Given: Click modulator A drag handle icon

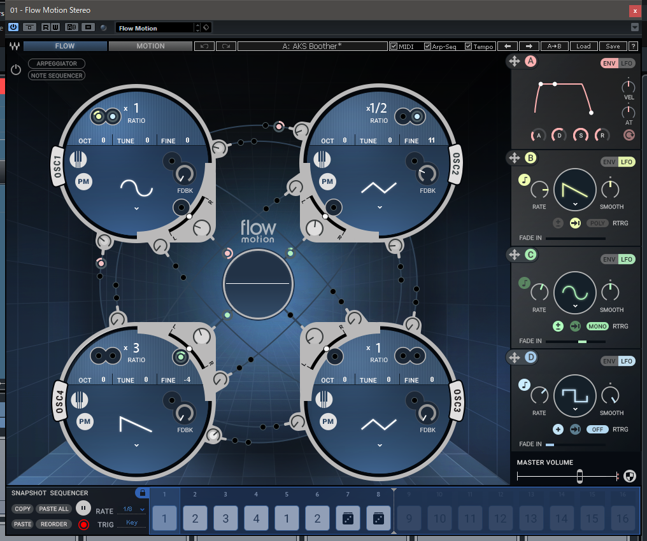Looking at the screenshot, I should point(514,62).
